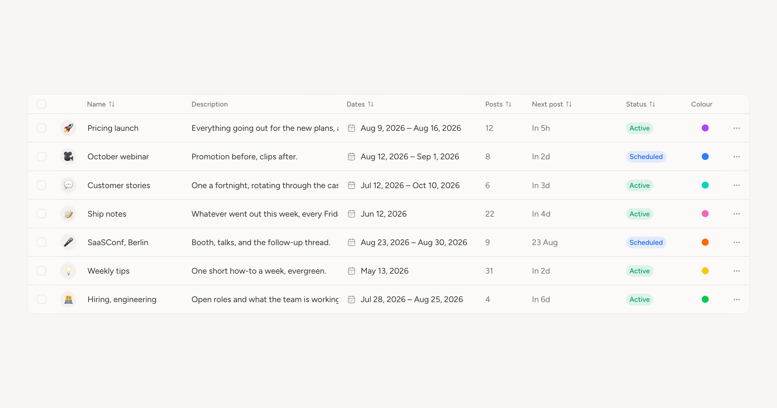Toggle the select-all checkbox in the header
The height and width of the screenshot is (408, 777).
[41, 104]
